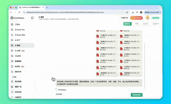Click the Processing... status text
The height and width of the screenshot is (104, 171).
(62, 90)
